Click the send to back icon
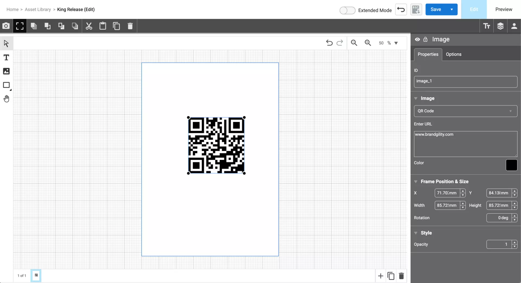Screen dimensions: 521x283 point(75,26)
